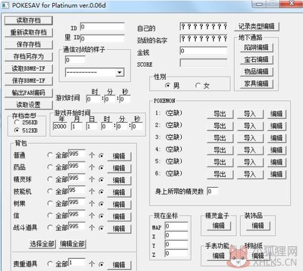
Task: Open the 装饰品 编辑 button
Action: click(258, 226)
